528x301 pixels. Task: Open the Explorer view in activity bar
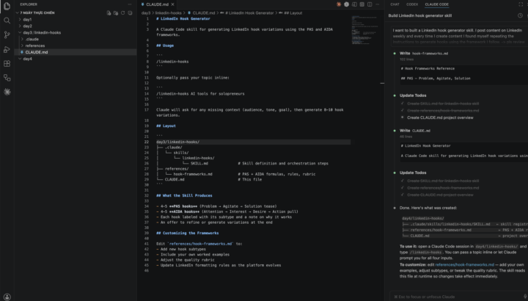click(7, 6)
